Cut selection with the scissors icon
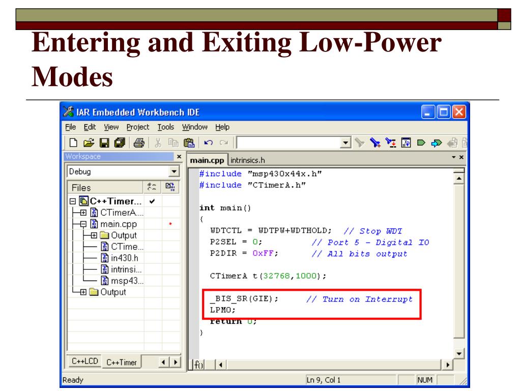 point(158,143)
